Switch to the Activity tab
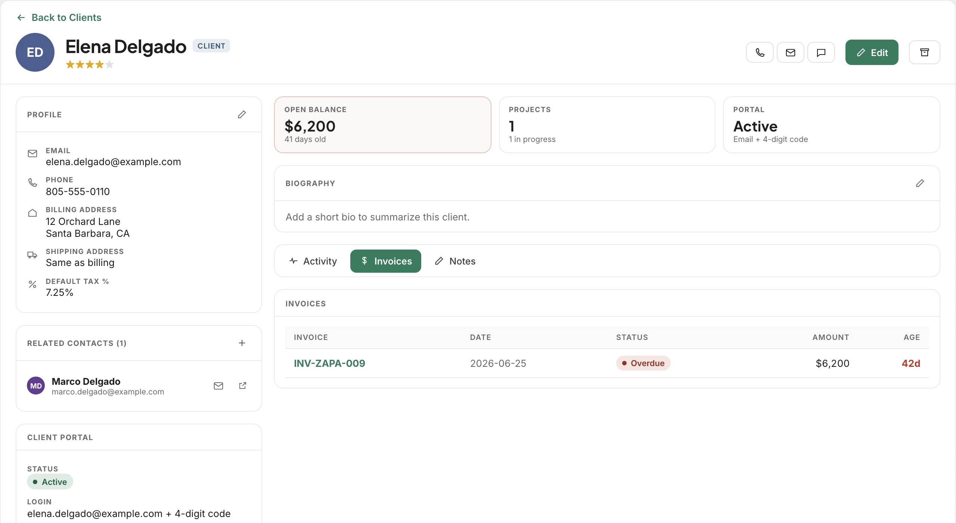Screen dimensions: 956x523 pyautogui.click(x=313, y=261)
